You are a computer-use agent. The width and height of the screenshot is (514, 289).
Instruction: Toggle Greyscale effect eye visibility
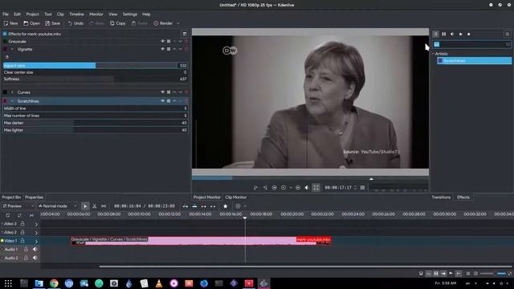point(162,42)
